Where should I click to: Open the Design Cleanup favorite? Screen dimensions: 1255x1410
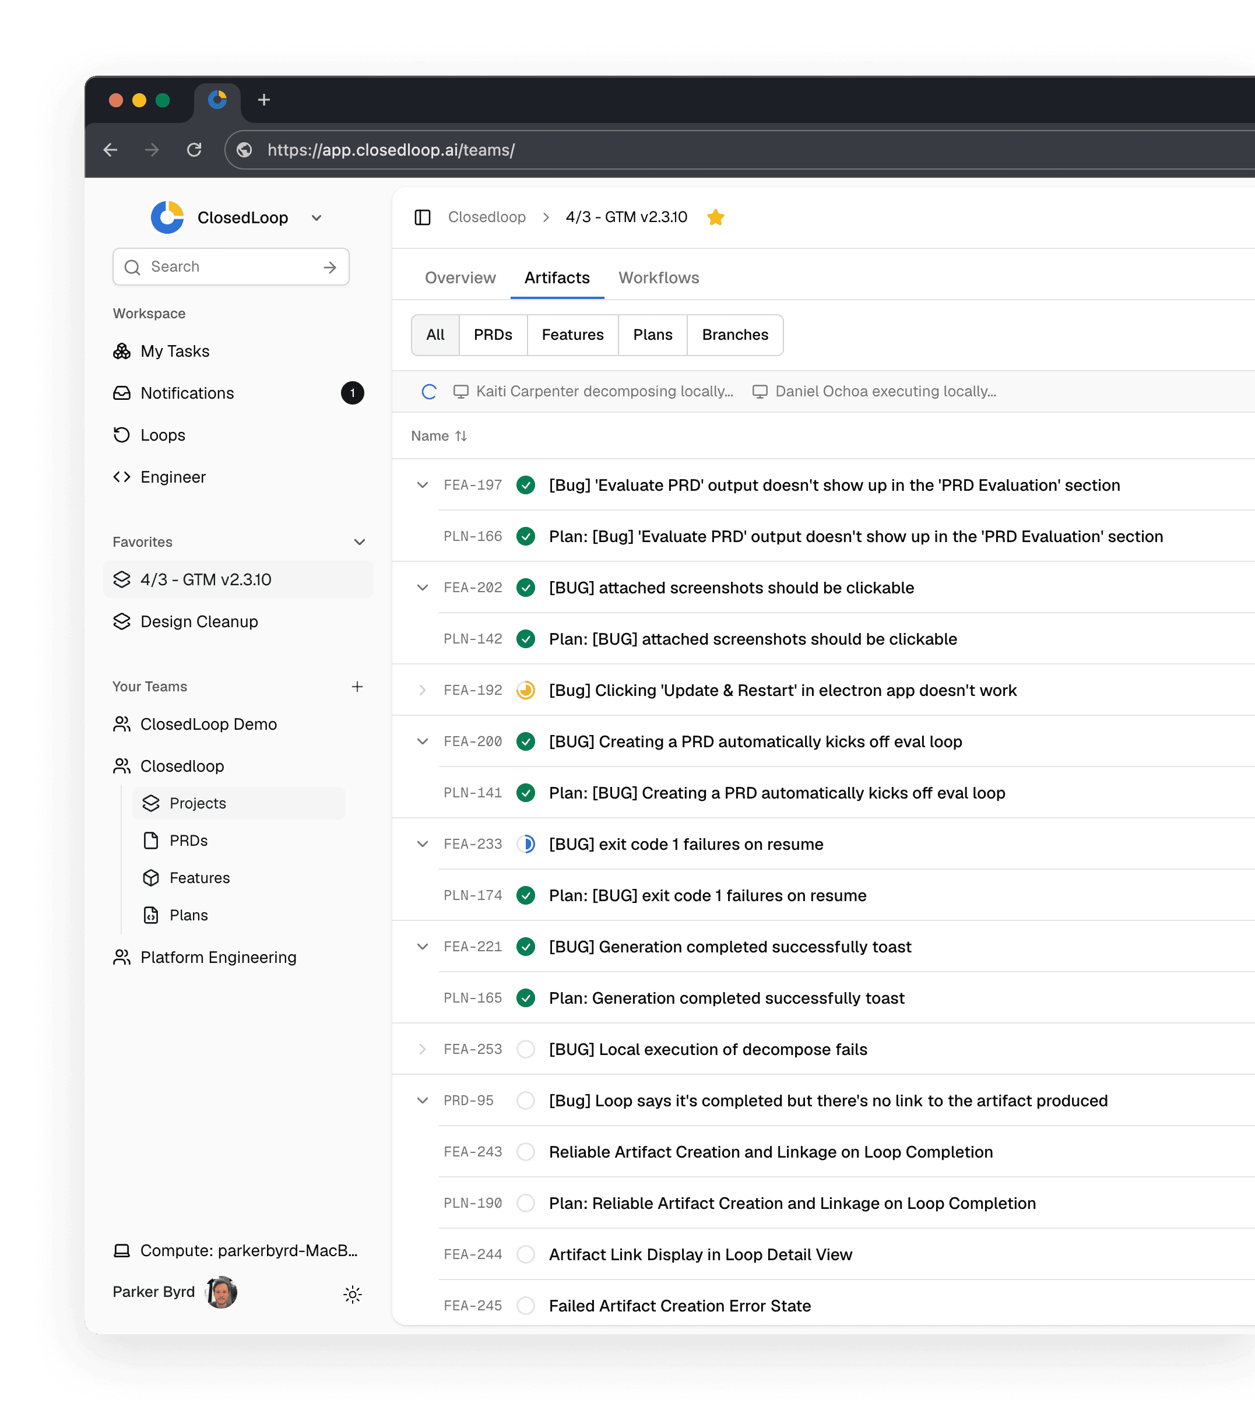coord(199,621)
